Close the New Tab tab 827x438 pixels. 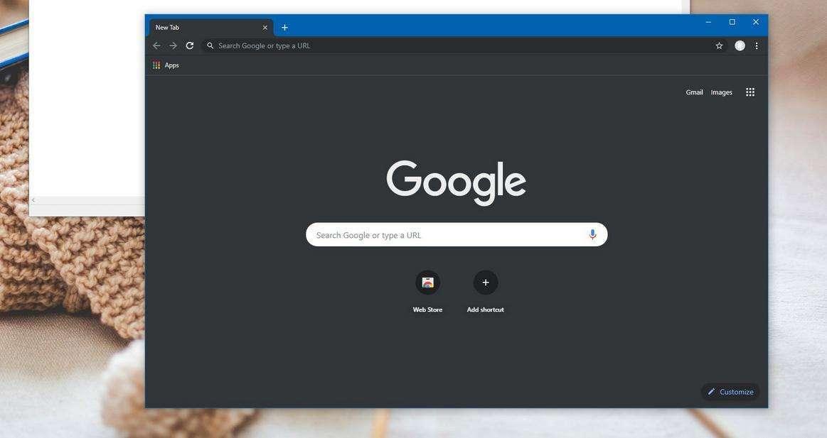[x=265, y=27]
